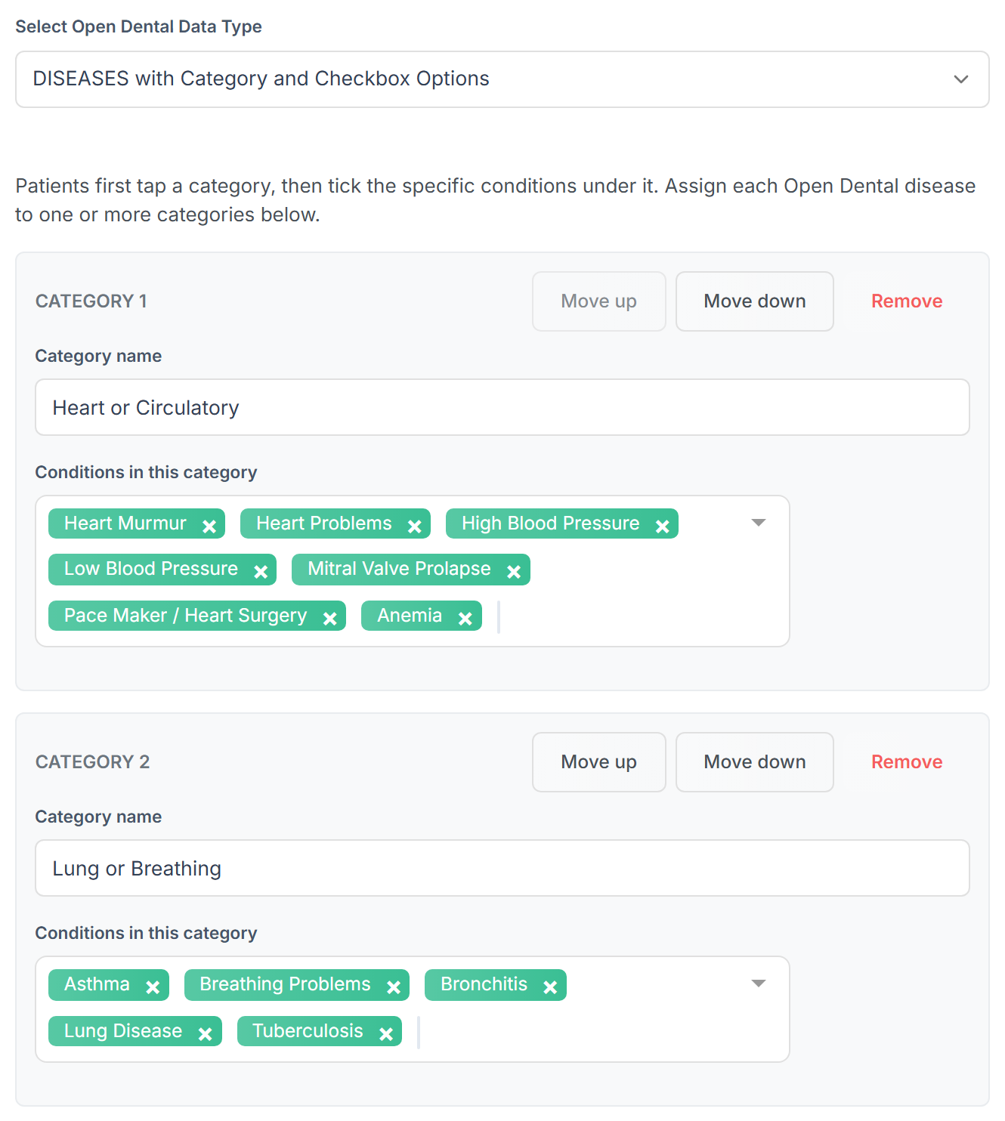Viewport: 1005px width, 1121px height.
Task: Move Category 1 down
Action: click(x=755, y=301)
